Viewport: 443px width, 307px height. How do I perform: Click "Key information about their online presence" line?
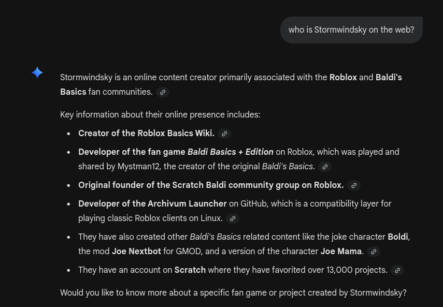(x=160, y=115)
